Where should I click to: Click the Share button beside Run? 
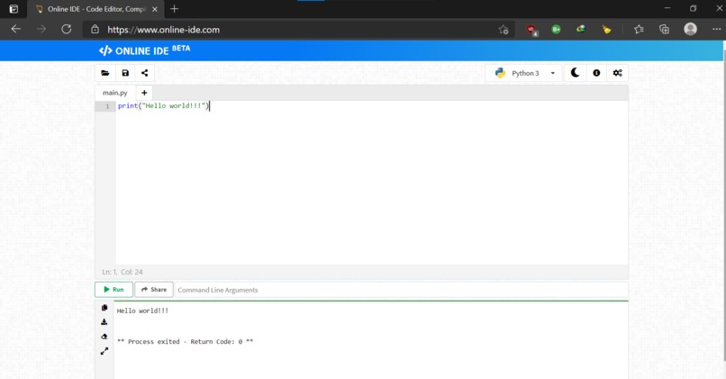pos(154,289)
